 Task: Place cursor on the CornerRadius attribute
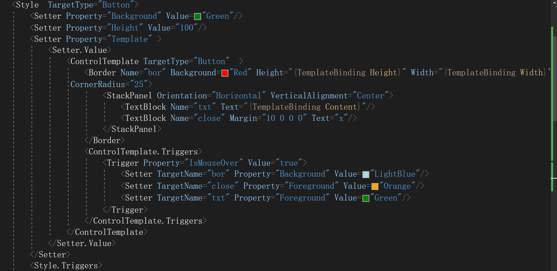click(x=98, y=84)
